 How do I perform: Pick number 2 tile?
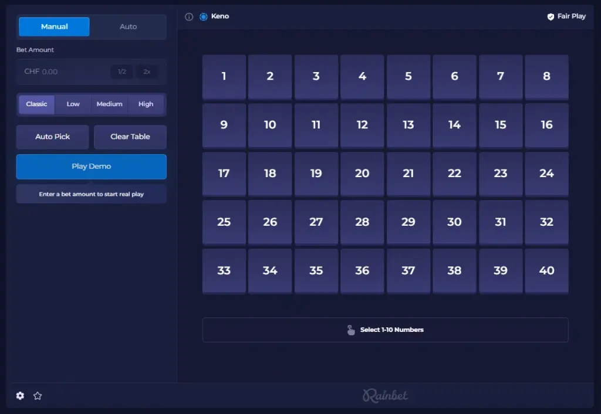coord(270,77)
